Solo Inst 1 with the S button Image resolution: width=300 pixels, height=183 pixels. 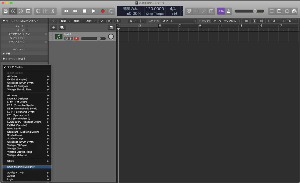coord(71,39)
